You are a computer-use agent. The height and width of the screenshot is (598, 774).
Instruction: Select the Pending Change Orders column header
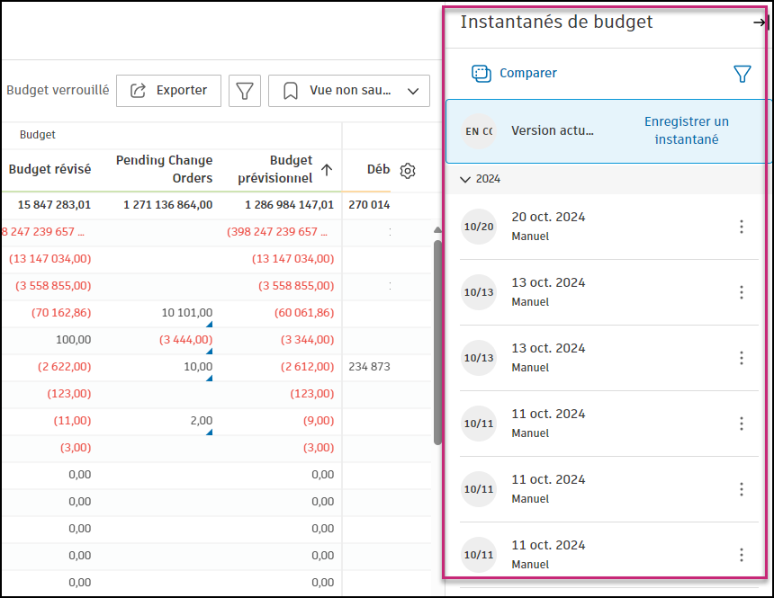click(x=165, y=169)
